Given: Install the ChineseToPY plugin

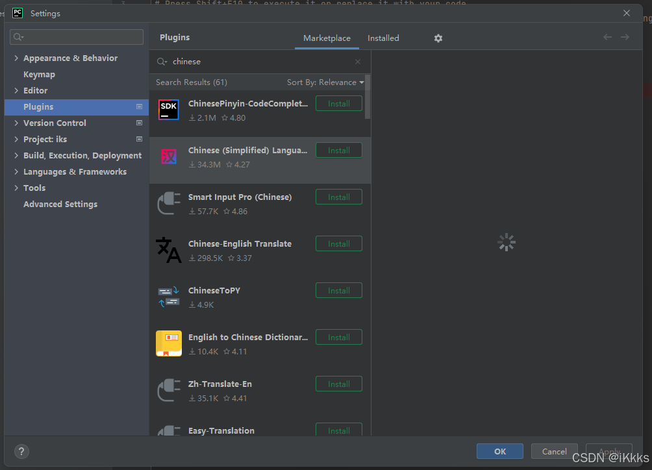Looking at the screenshot, I should click(339, 290).
